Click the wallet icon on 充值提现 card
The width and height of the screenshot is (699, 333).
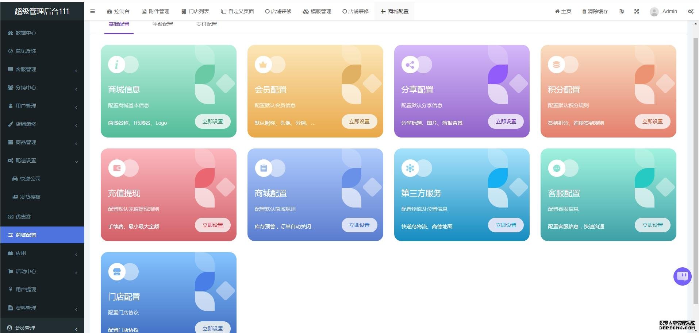tap(117, 168)
